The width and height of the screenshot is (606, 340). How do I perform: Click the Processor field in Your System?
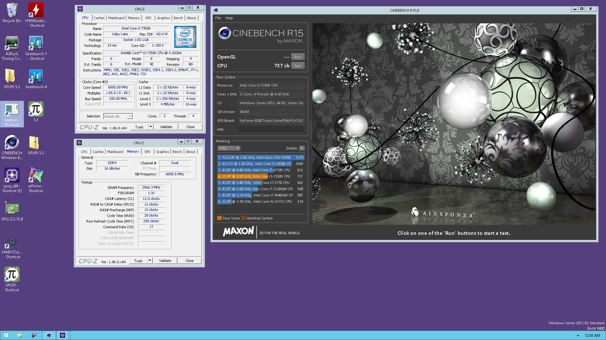271,85
